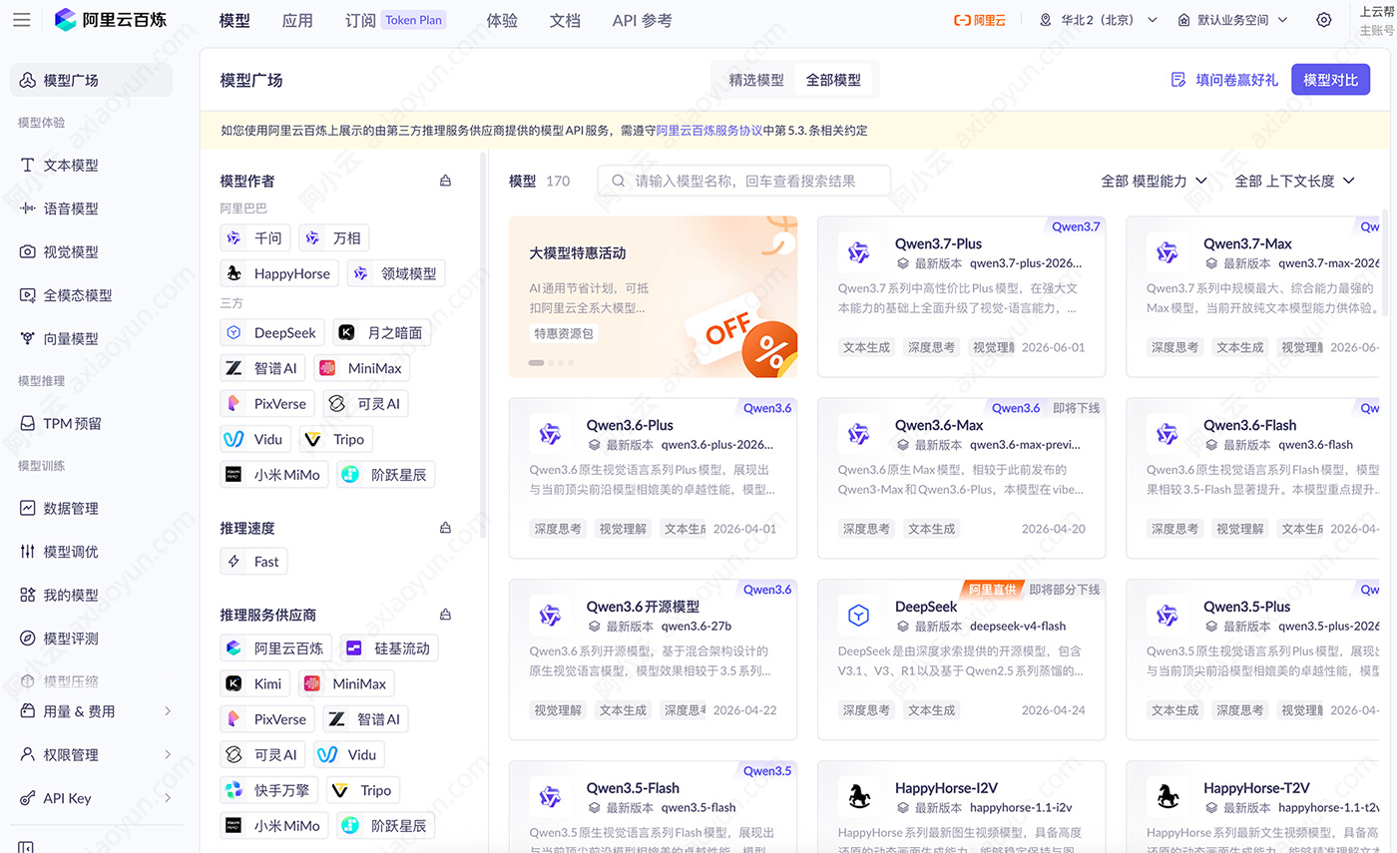The height and width of the screenshot is (853, 1397).
Task: Click the model name search field
Action: click(744, 181)
